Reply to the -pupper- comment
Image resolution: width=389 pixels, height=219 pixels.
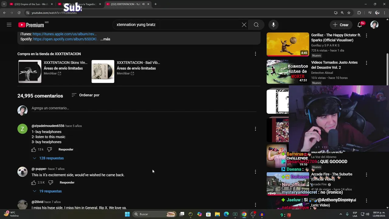67,182
